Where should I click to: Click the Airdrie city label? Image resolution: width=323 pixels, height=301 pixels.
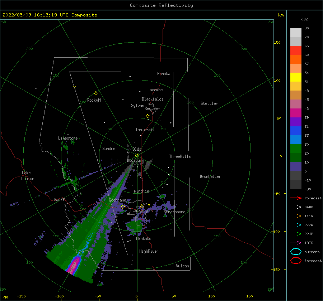click(x=141, y=191)
